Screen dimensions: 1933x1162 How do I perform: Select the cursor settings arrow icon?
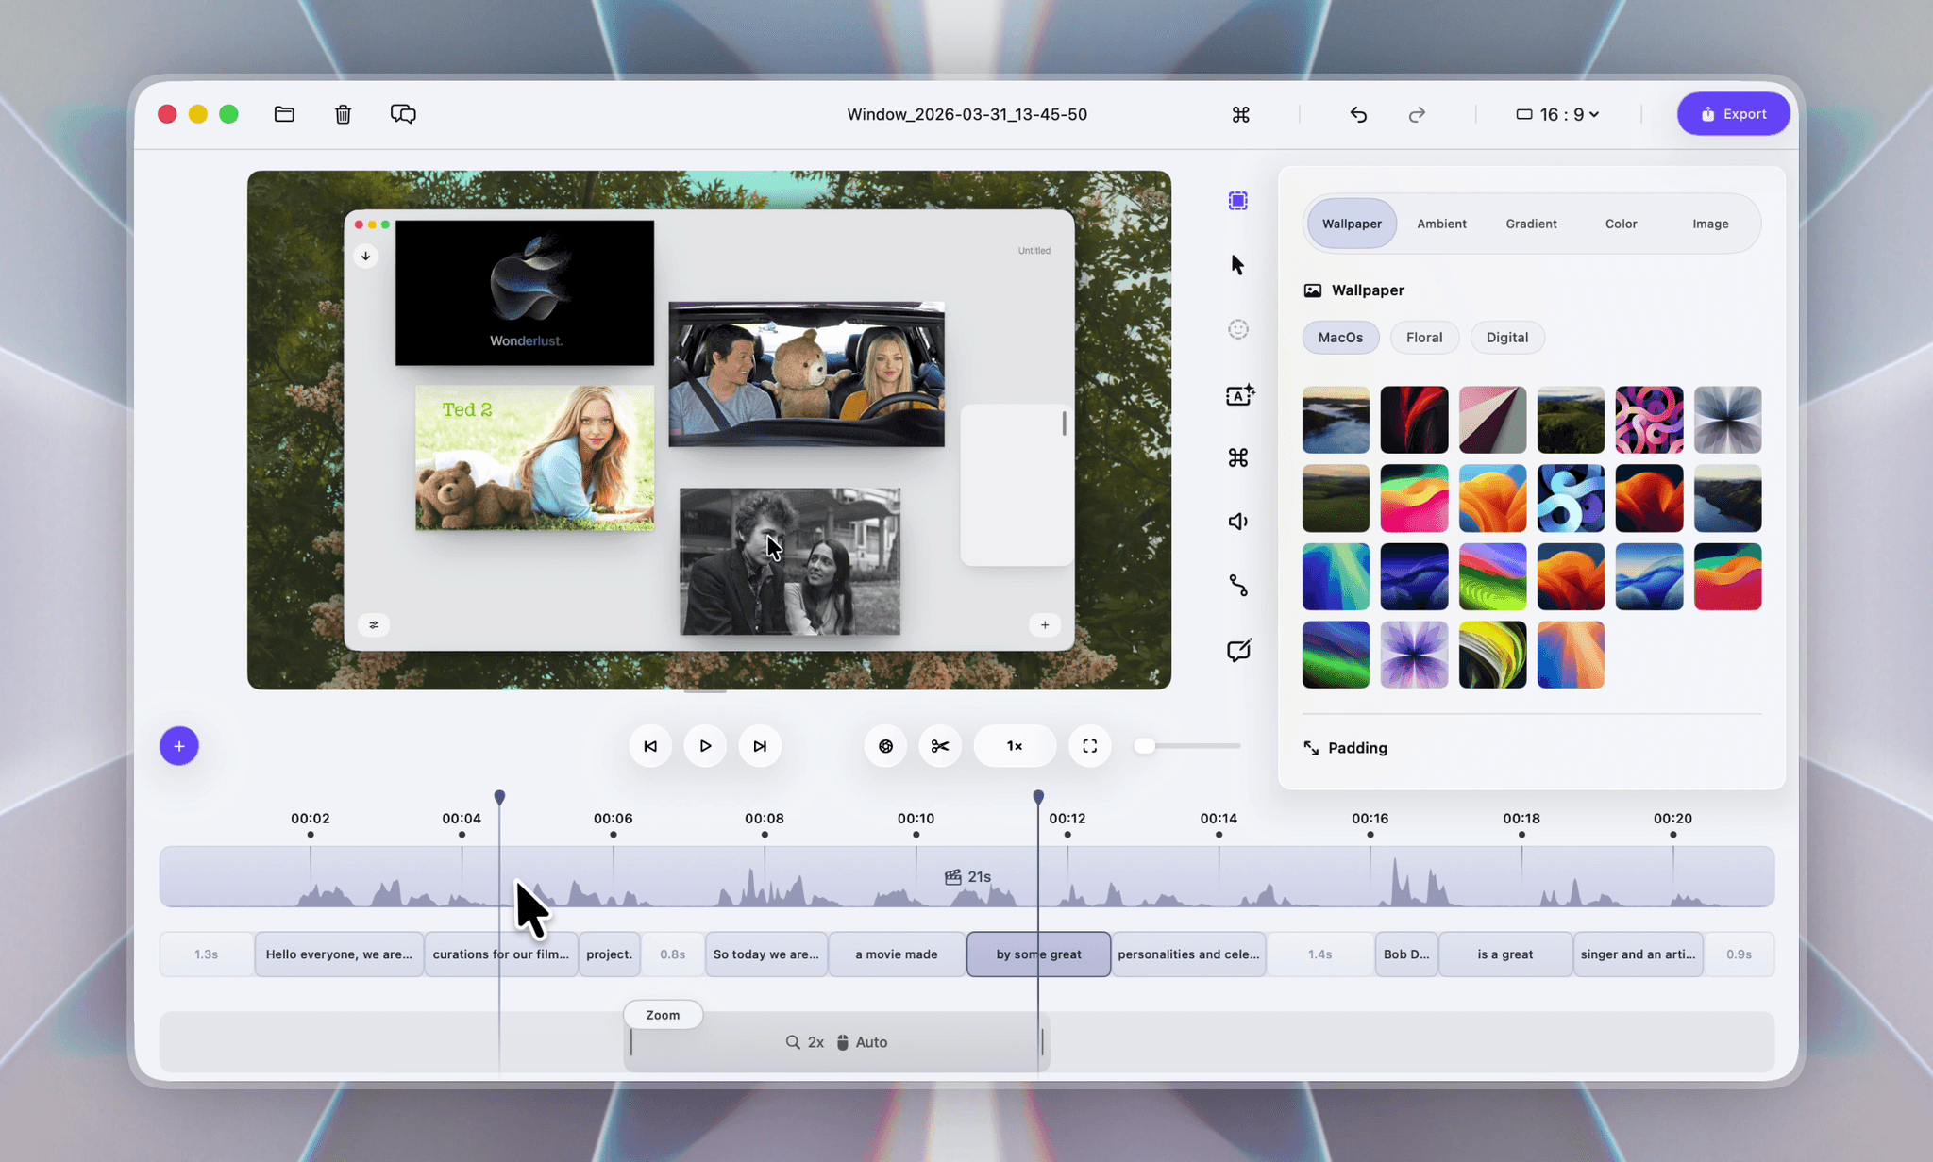pos(1237,265)
